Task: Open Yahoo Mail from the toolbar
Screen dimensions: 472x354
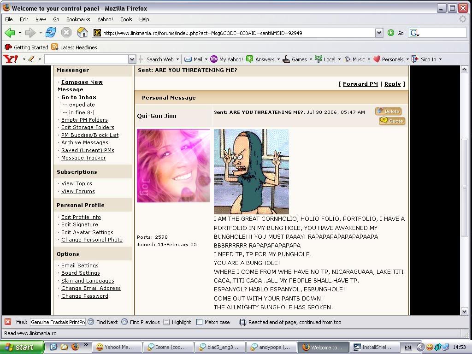Action: click(193, 59)
